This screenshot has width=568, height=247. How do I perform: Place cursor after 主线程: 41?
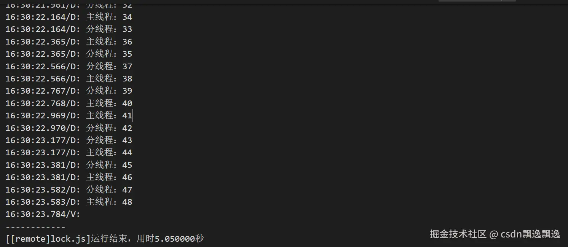[x=132, y=116]
